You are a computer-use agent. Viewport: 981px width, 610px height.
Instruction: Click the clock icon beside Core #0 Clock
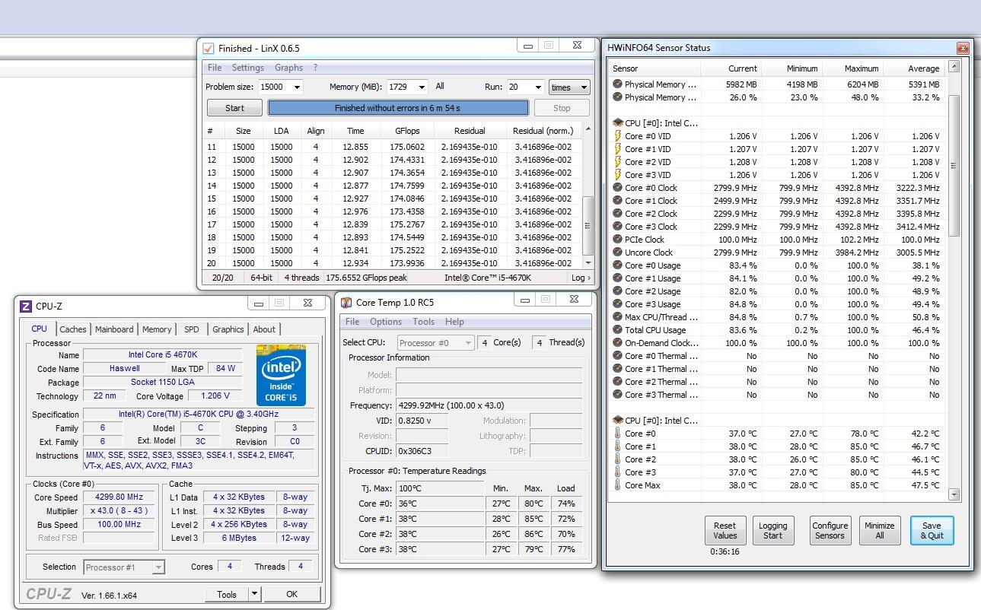[617, 188]
